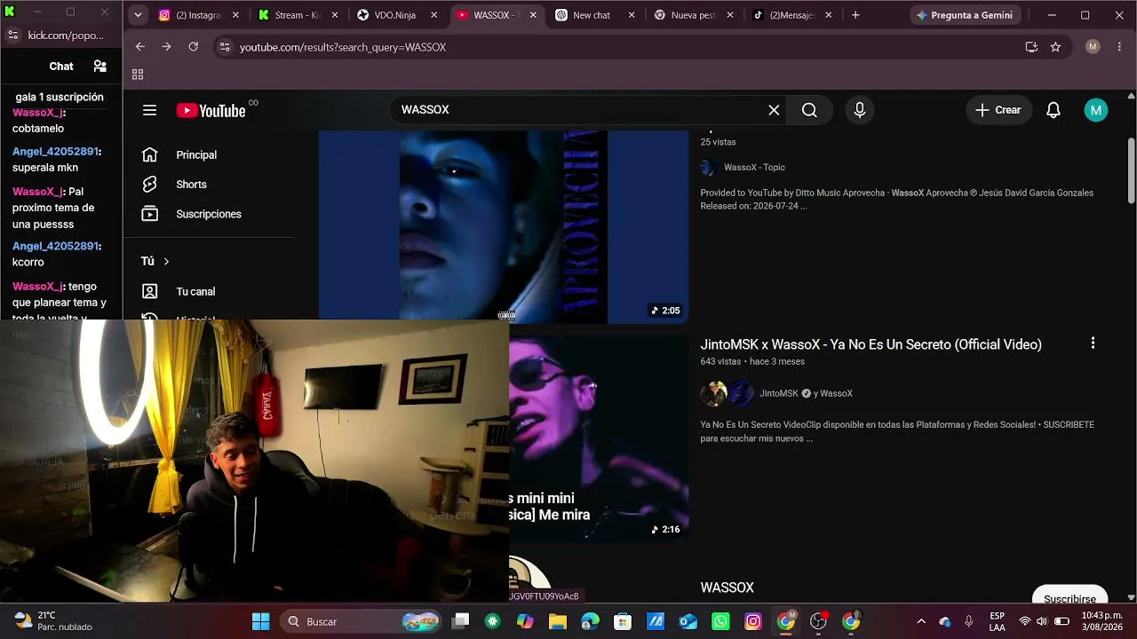Viewport: 1137px width, 639px height.
Task: Go to the YouTube home logo
Action: coord(211,110)
